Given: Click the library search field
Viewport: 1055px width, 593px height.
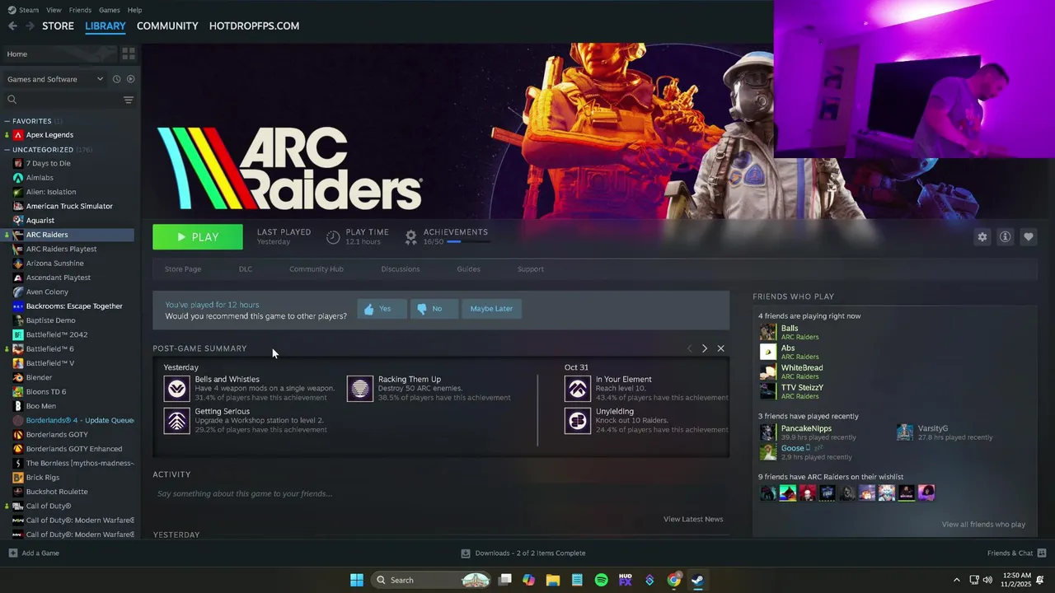Looking at the screenshot, I should [62, 100].
